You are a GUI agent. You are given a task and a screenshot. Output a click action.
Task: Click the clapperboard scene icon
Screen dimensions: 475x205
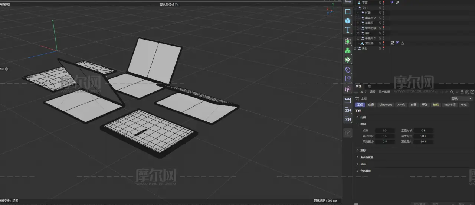[348, 100]
